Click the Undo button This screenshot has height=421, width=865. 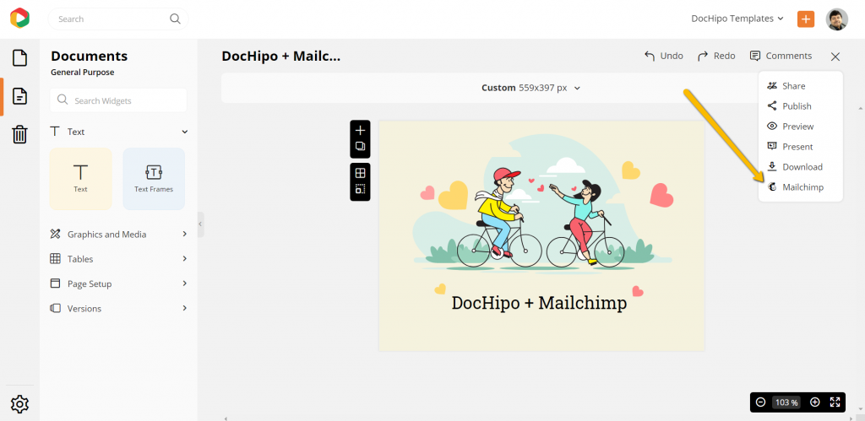click(664, 56)
